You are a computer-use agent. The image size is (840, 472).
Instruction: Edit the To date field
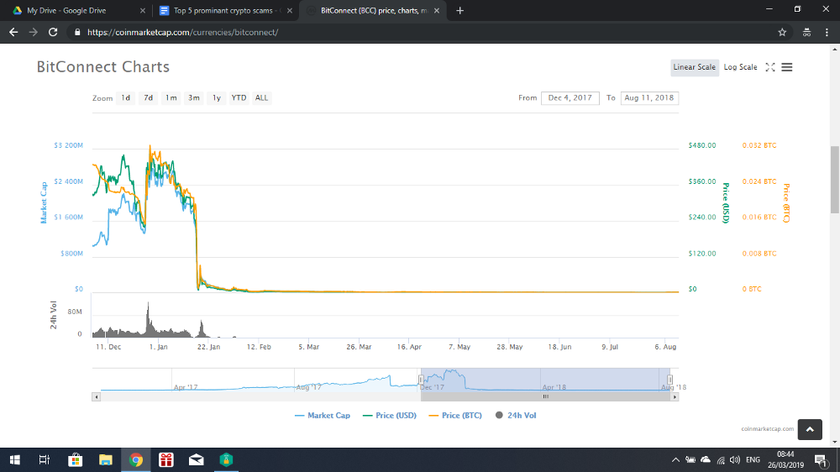649,98
